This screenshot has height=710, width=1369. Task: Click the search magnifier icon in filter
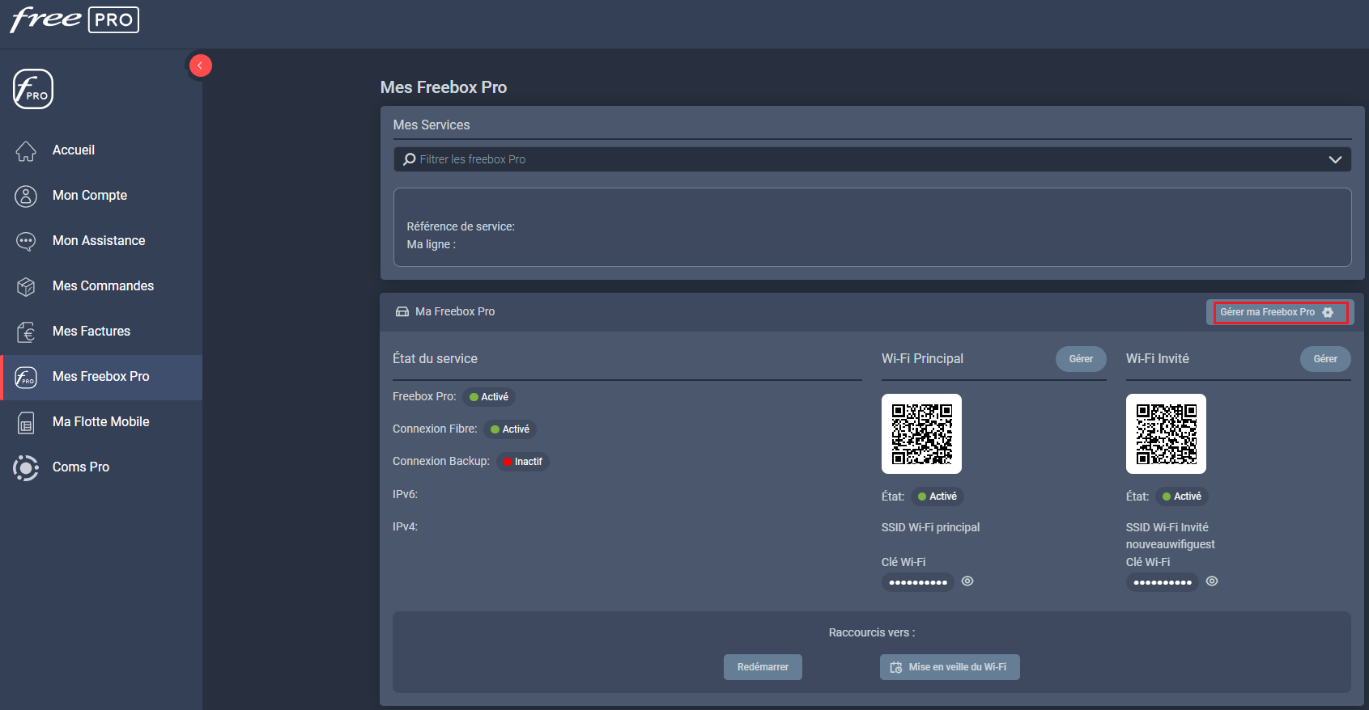coord(410,159)
